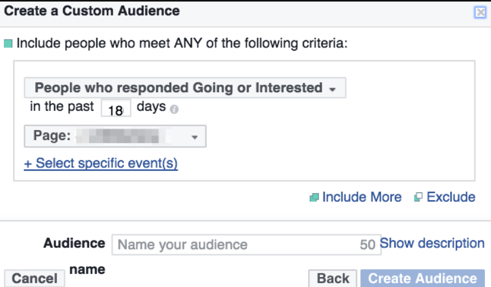Viewport: 491px width, 287px height.
Task: Close the Create a Custom Audience dialog
Action: click(480, 13)
